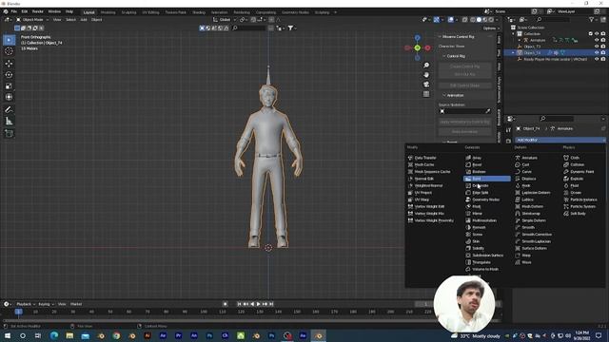609x342 pixels.
Task: Open the Global transform orientation dropdown
Action: coord(225,19)
